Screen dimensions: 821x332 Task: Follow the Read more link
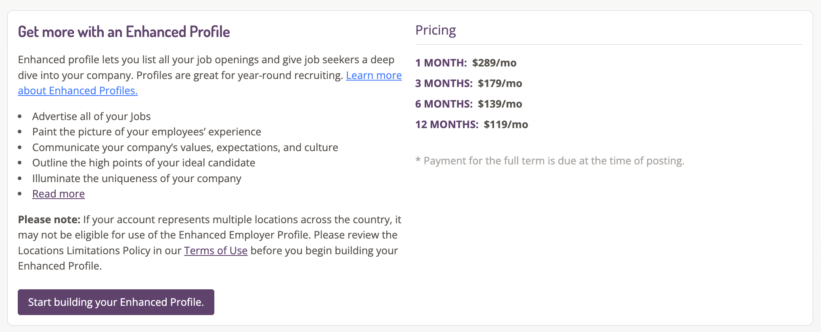point(59,194)
